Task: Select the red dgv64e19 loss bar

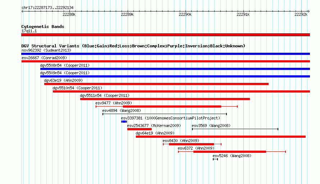Action: pyautogui.click(x=221, y=137)
